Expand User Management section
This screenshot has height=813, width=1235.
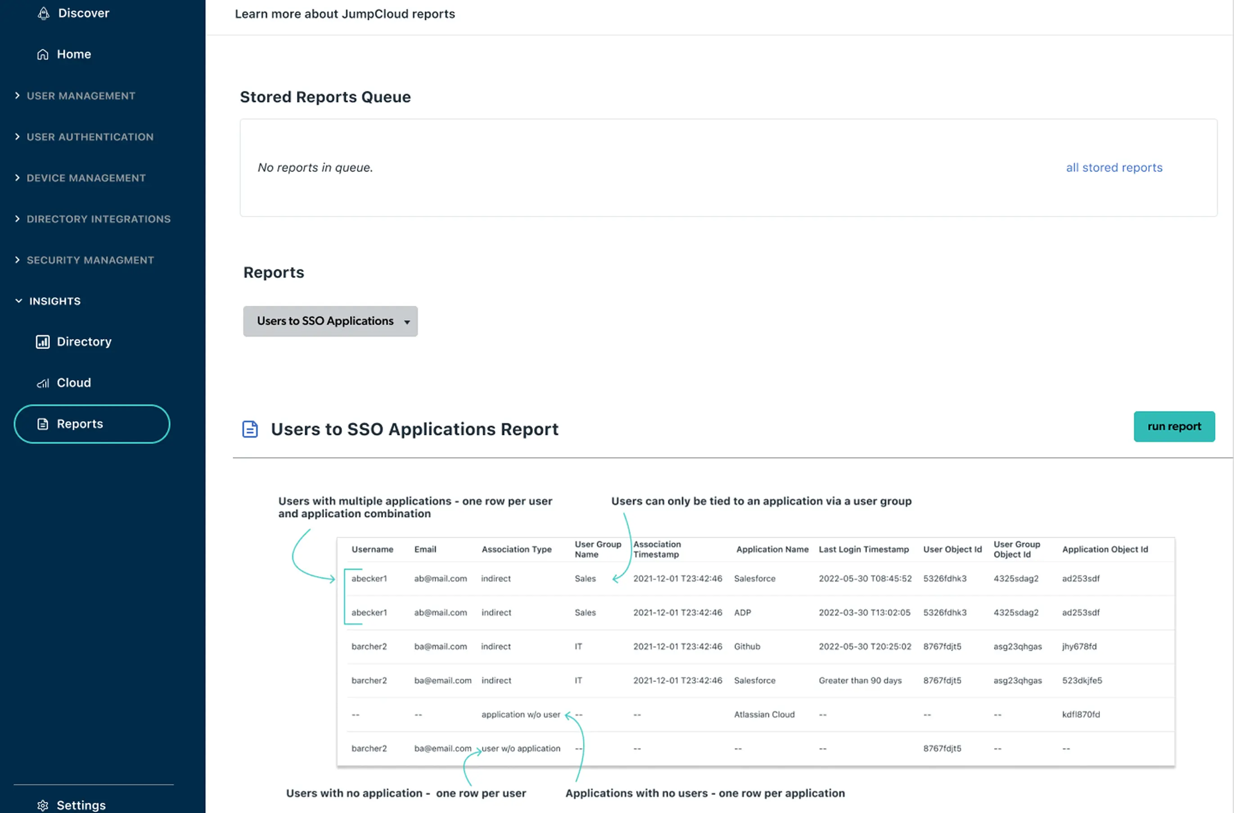pyautogui.click(x=81, y=96)
